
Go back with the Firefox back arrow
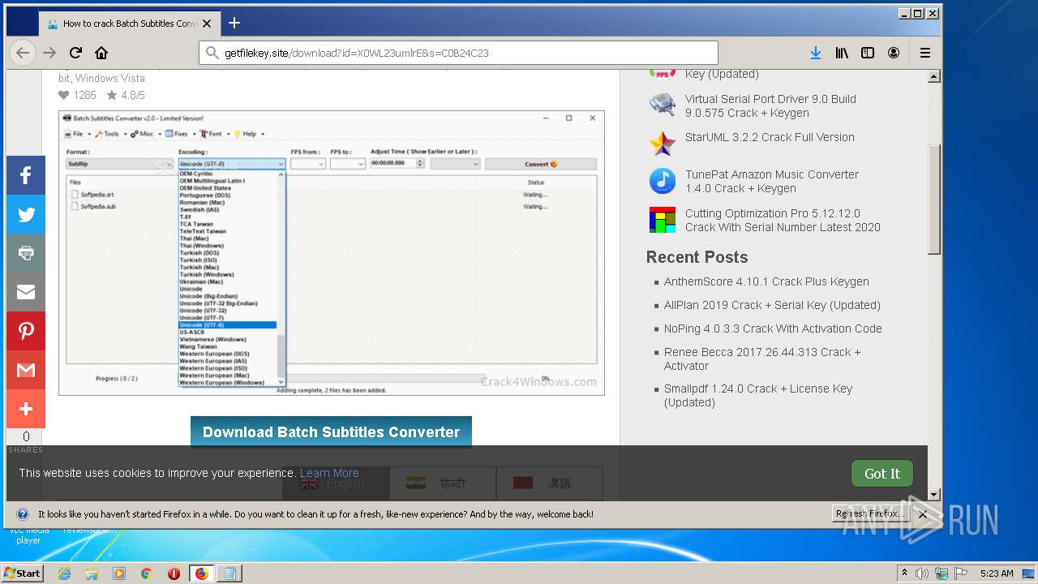click(x=22, y=53)
